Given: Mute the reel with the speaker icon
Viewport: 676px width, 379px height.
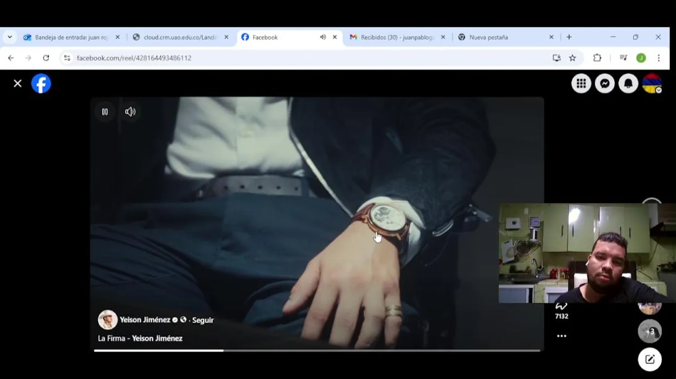Looking at the screenshot, I should click(130, 112).
